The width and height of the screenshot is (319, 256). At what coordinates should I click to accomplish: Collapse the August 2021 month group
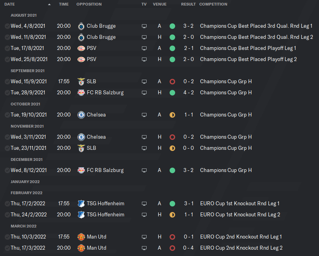click(x=24, y=15)
